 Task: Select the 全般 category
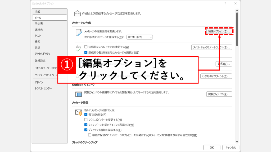(x=49, y=12)
